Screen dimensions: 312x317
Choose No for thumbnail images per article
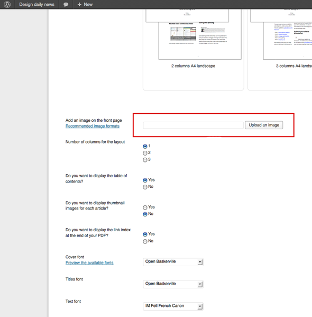[145, 214]
